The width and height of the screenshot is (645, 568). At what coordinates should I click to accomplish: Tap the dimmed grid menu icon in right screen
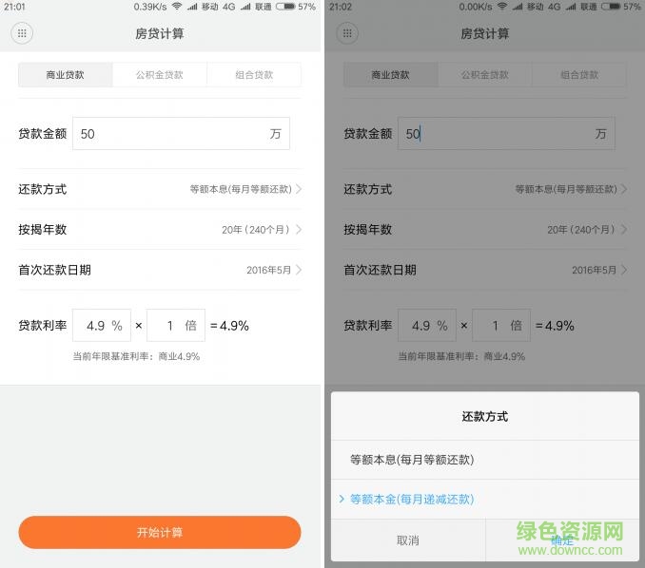(x=348, y=33)
